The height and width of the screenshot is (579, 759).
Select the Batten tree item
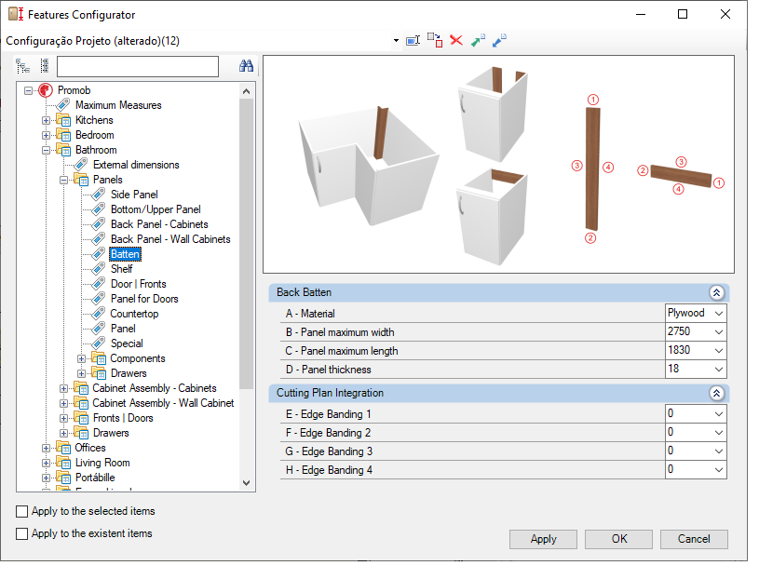(x=125, y=254)
